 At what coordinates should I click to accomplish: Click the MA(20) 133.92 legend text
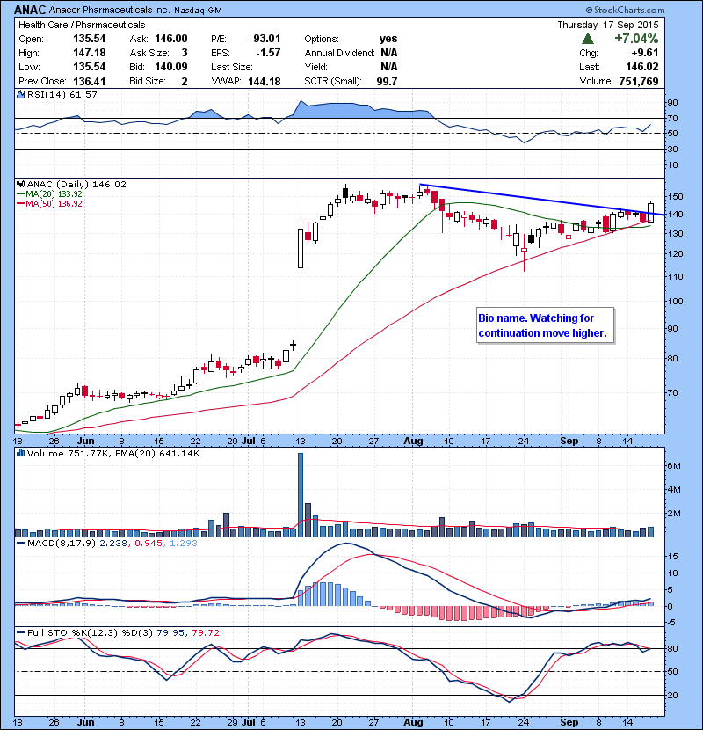54,193
